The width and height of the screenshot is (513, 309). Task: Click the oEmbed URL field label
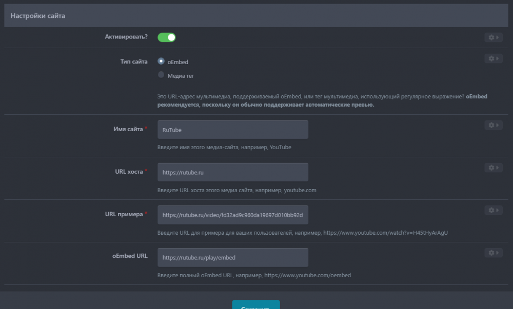click(131, 256)
